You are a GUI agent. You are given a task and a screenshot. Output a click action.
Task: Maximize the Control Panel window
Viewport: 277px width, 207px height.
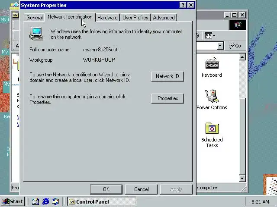(x=235, y=15)
